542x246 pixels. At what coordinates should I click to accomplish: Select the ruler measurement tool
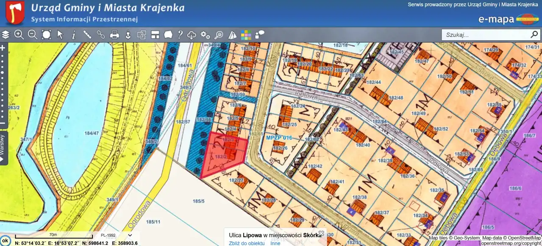[x=87, y=35]
